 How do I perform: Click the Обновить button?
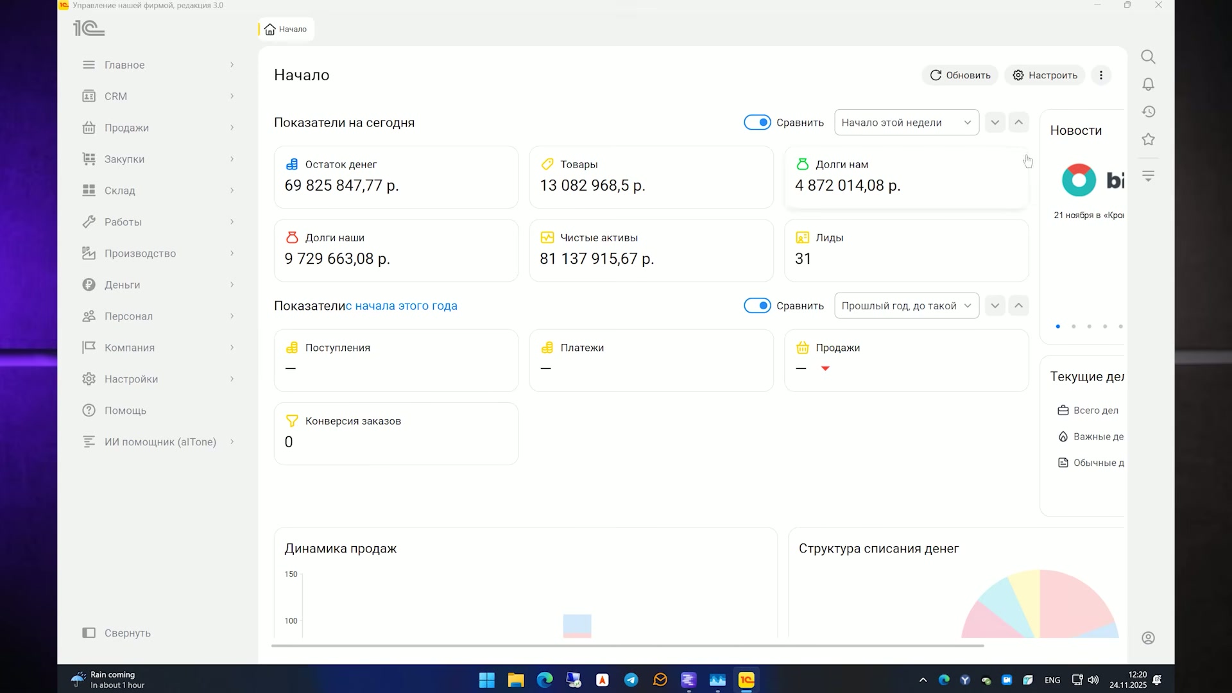[960, 75]
